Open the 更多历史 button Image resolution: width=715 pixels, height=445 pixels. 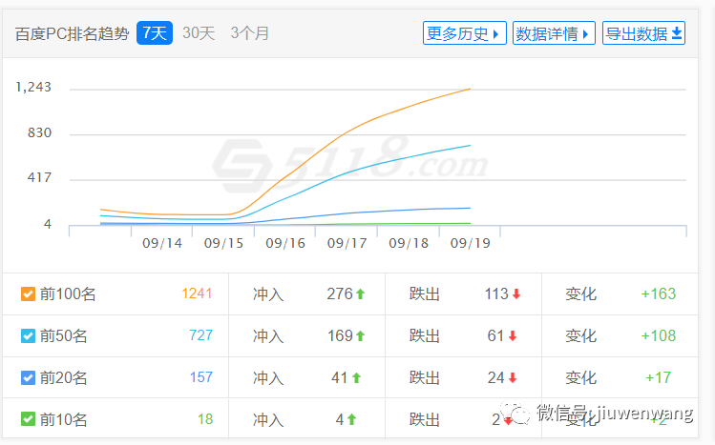point(464,33)
